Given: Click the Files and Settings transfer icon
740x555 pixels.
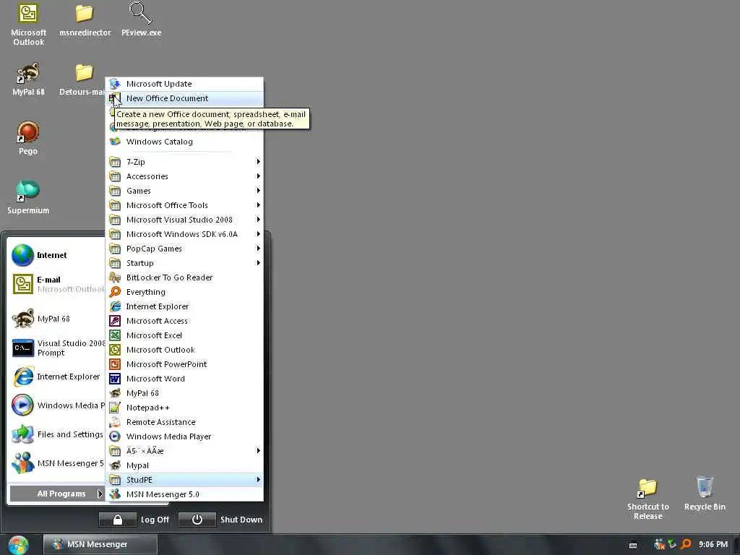Looking at the screenshot, I should pos(22,434).
